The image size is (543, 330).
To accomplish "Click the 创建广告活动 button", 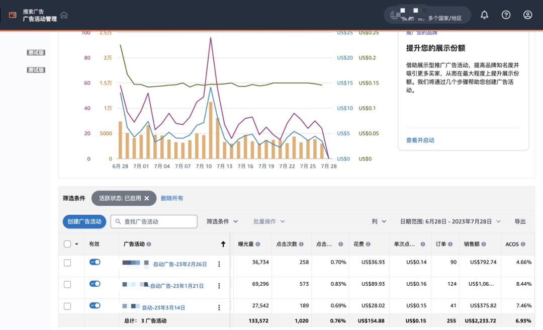I will point(84,221).
